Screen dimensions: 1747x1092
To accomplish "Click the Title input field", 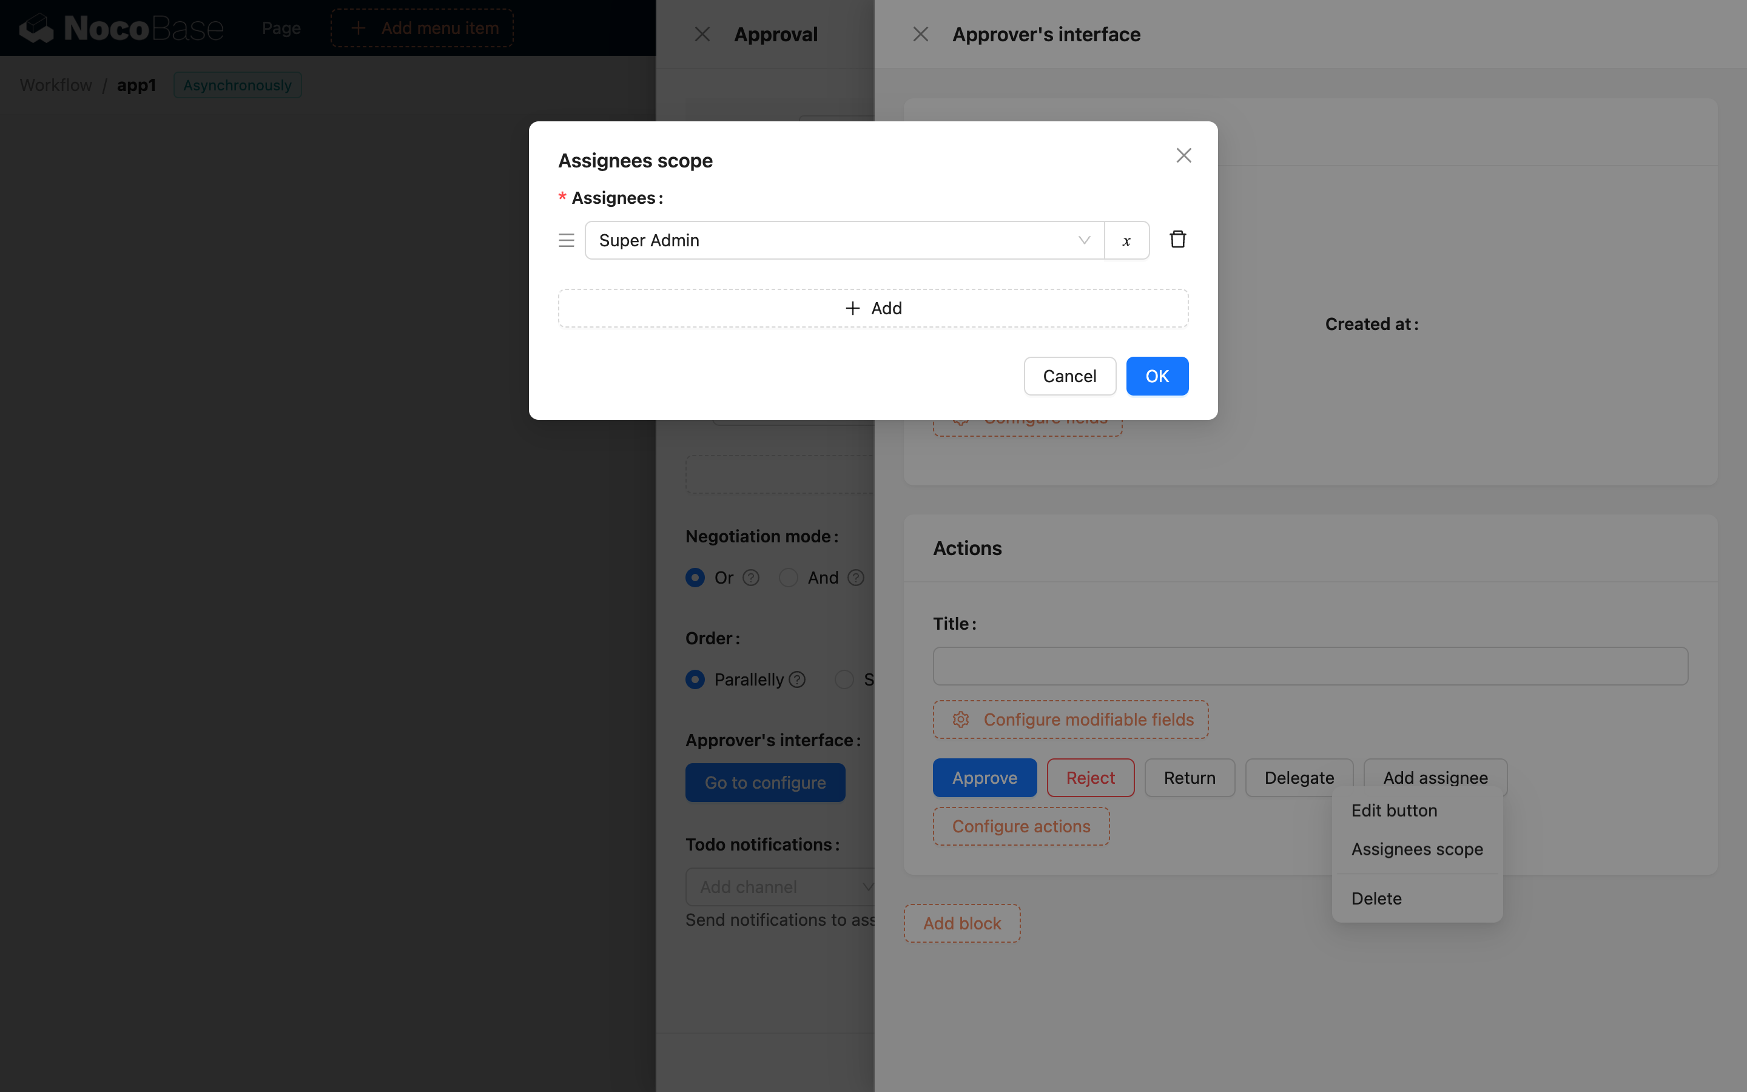I will 1310,666.
